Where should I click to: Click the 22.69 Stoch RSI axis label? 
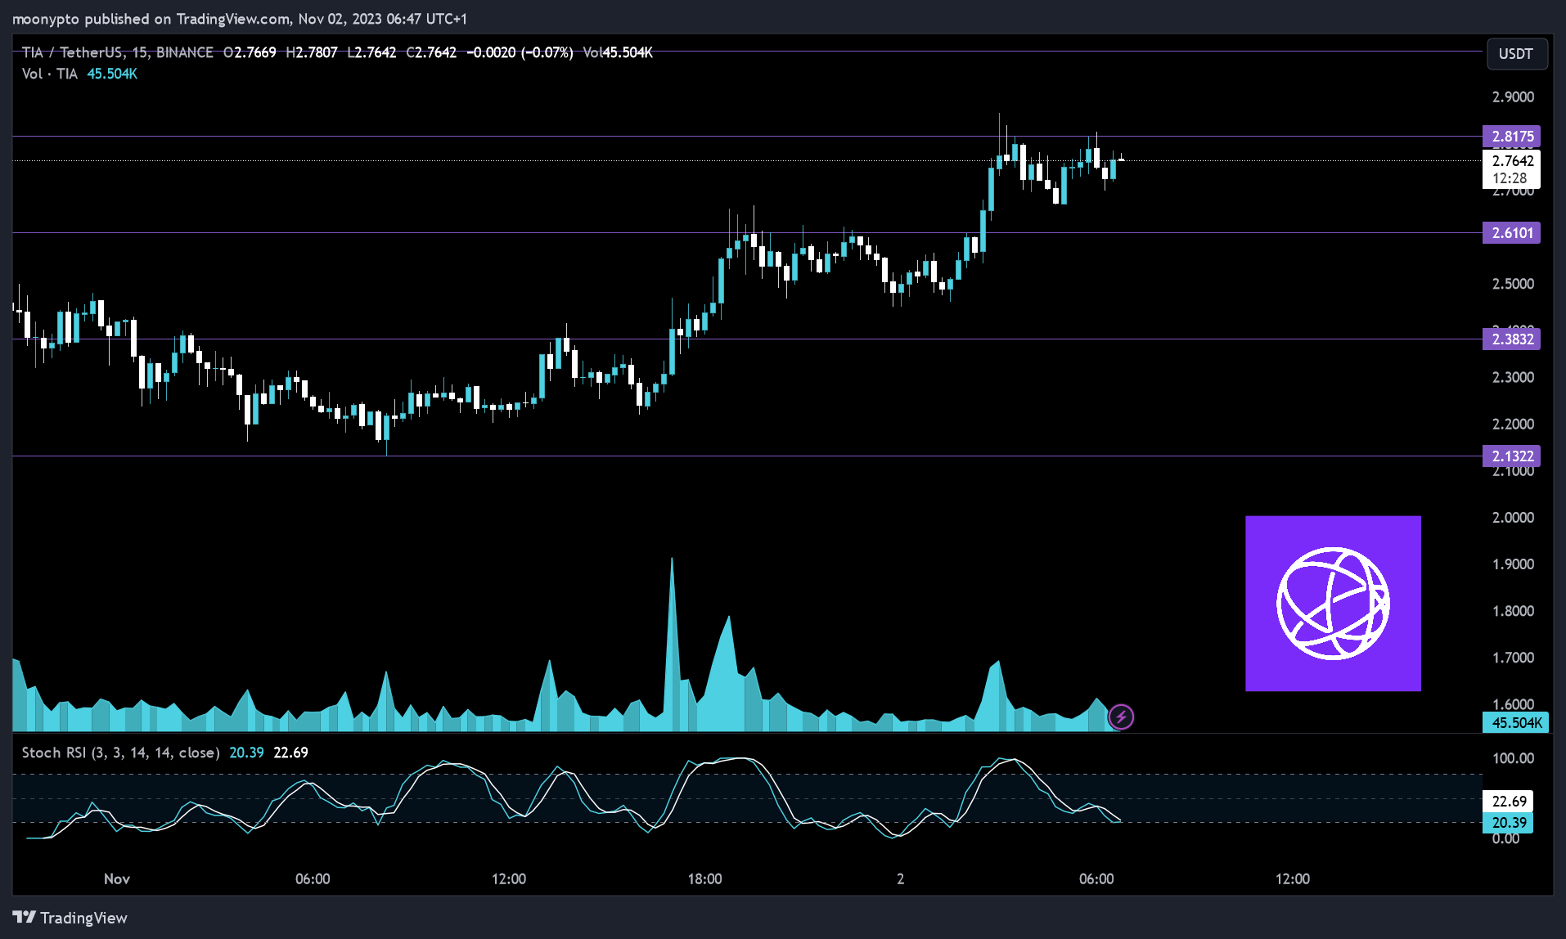pyautogui.click(x=1508, y=802)
